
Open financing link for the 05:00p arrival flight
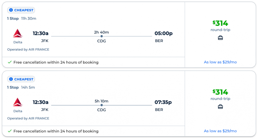pos(220,62)
